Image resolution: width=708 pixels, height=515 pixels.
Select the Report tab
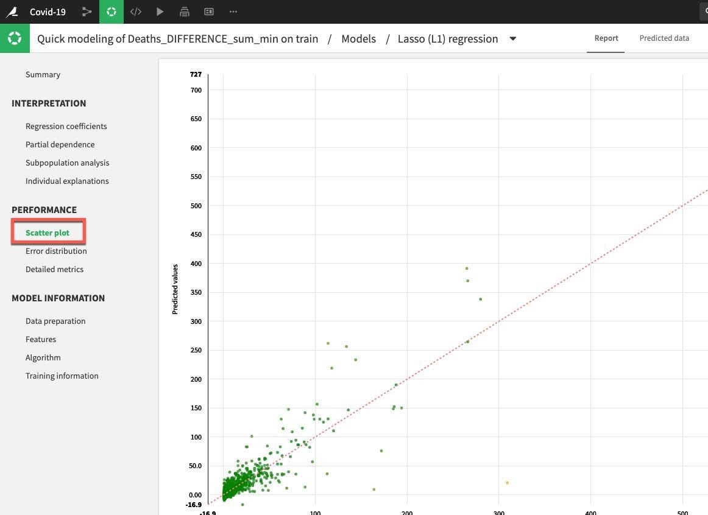click(606, 38)
